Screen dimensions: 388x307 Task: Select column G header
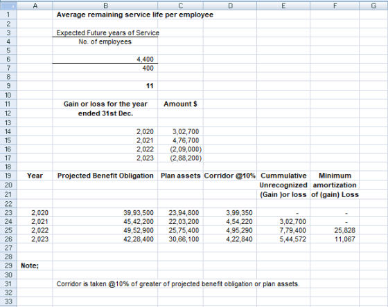point(373,6)
